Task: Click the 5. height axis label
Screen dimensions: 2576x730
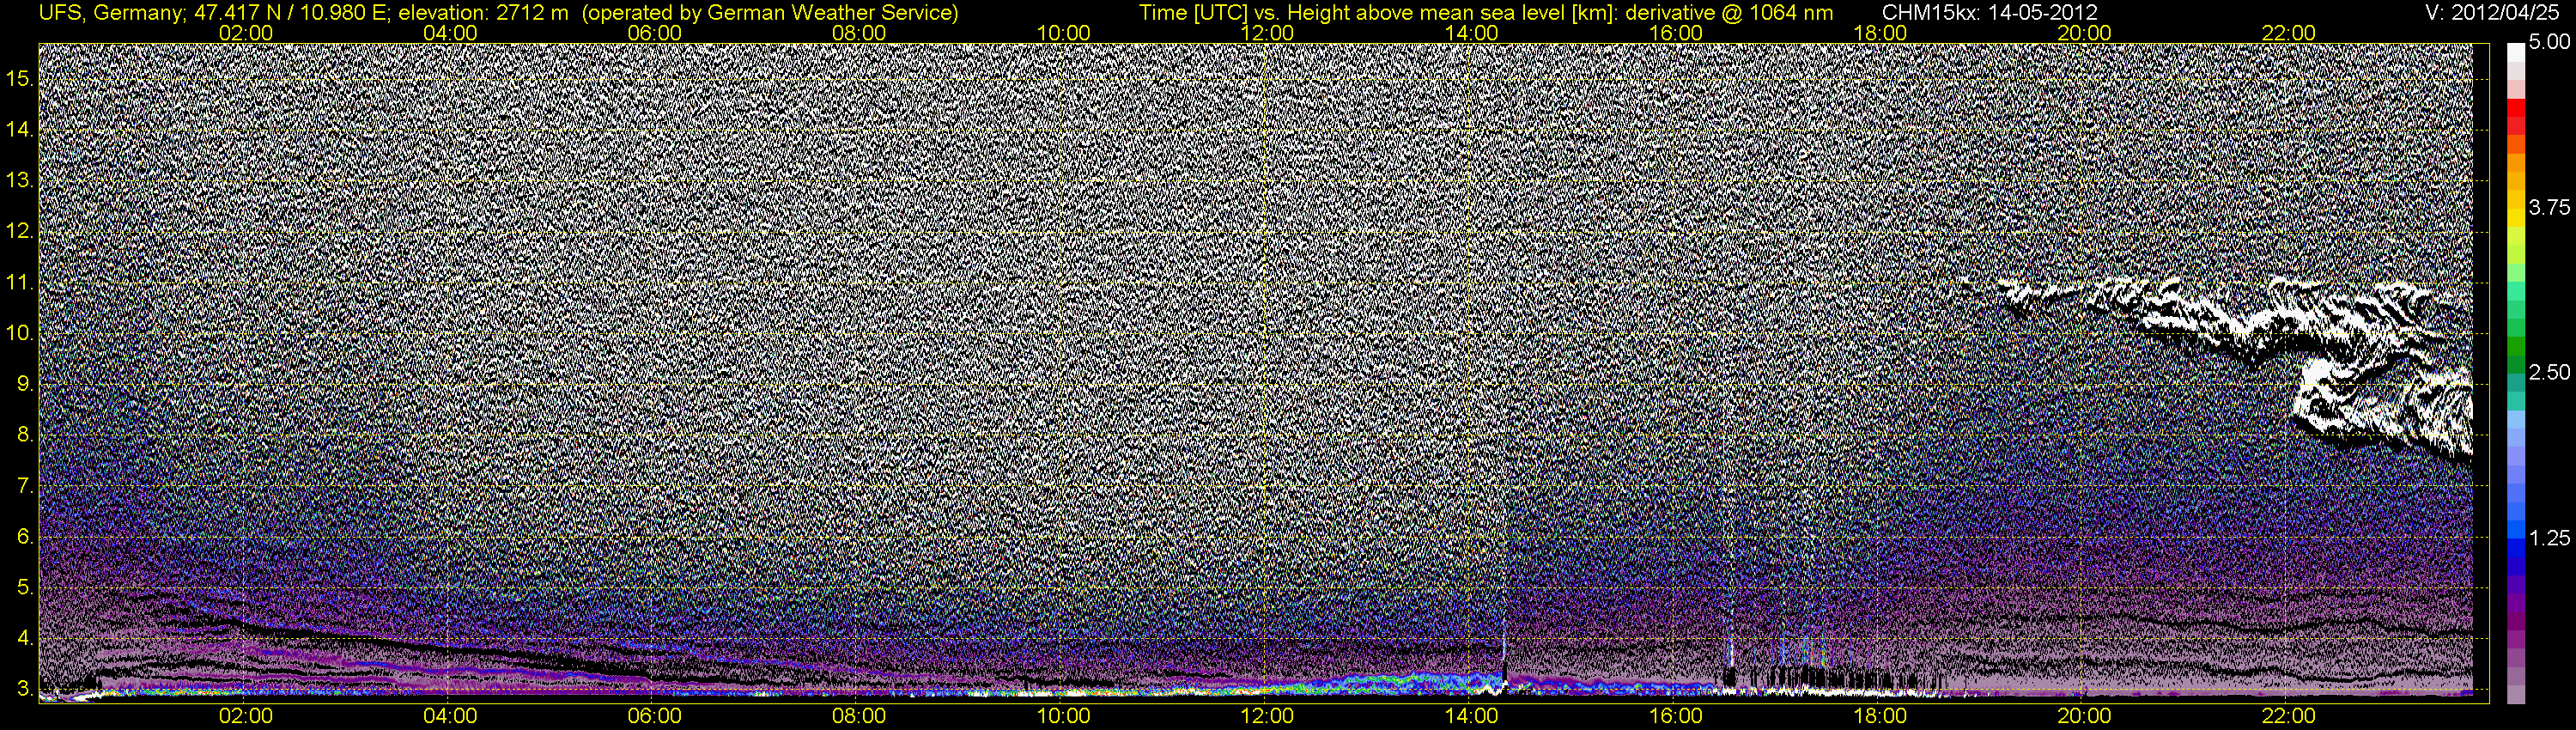Action: (25, 587)
